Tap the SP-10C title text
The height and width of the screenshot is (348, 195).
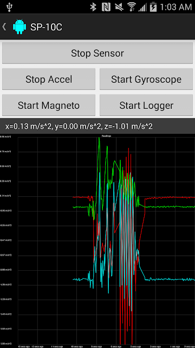click(x=46, y=27)
